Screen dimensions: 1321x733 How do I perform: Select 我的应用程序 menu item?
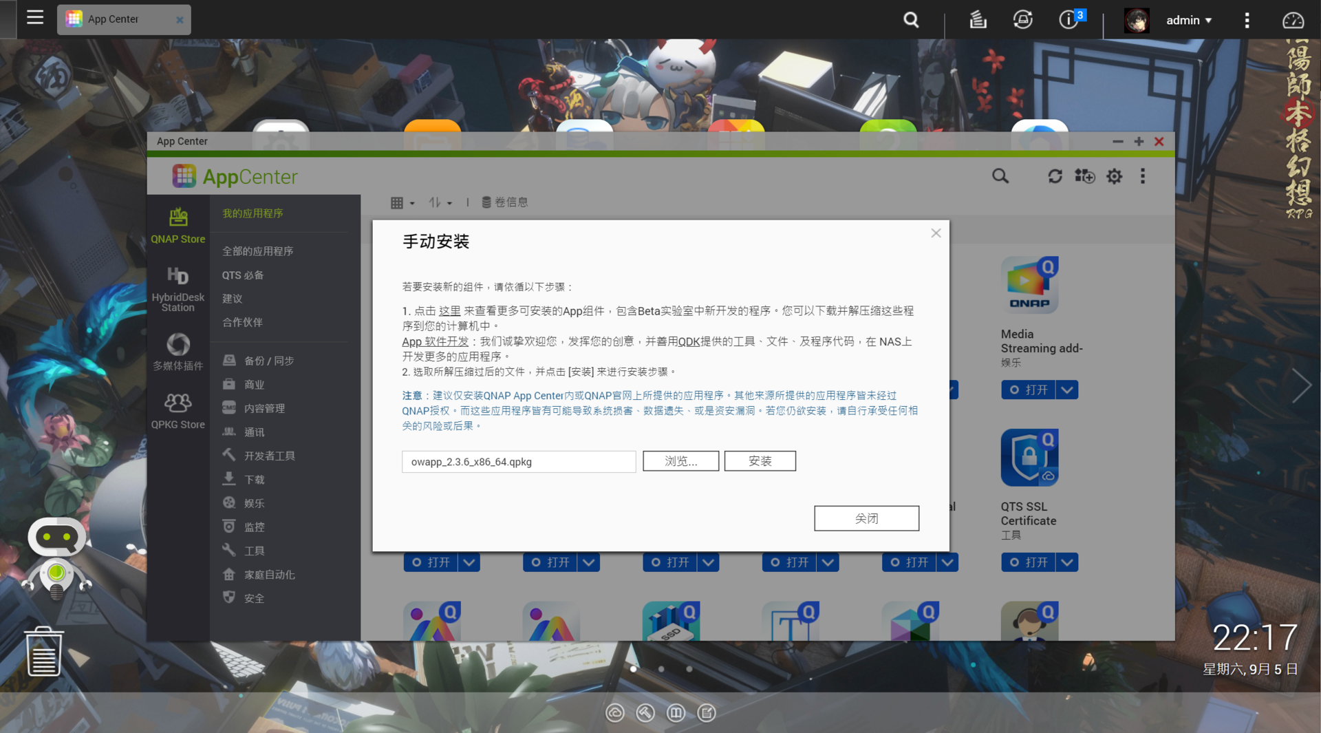point(253,213)
